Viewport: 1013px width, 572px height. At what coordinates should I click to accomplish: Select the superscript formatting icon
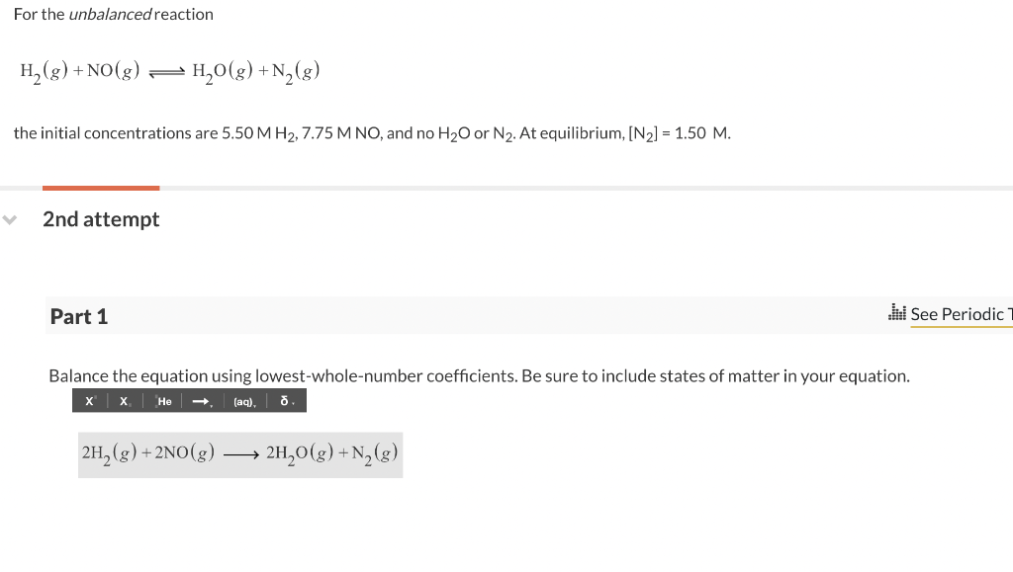pos(88,401)
